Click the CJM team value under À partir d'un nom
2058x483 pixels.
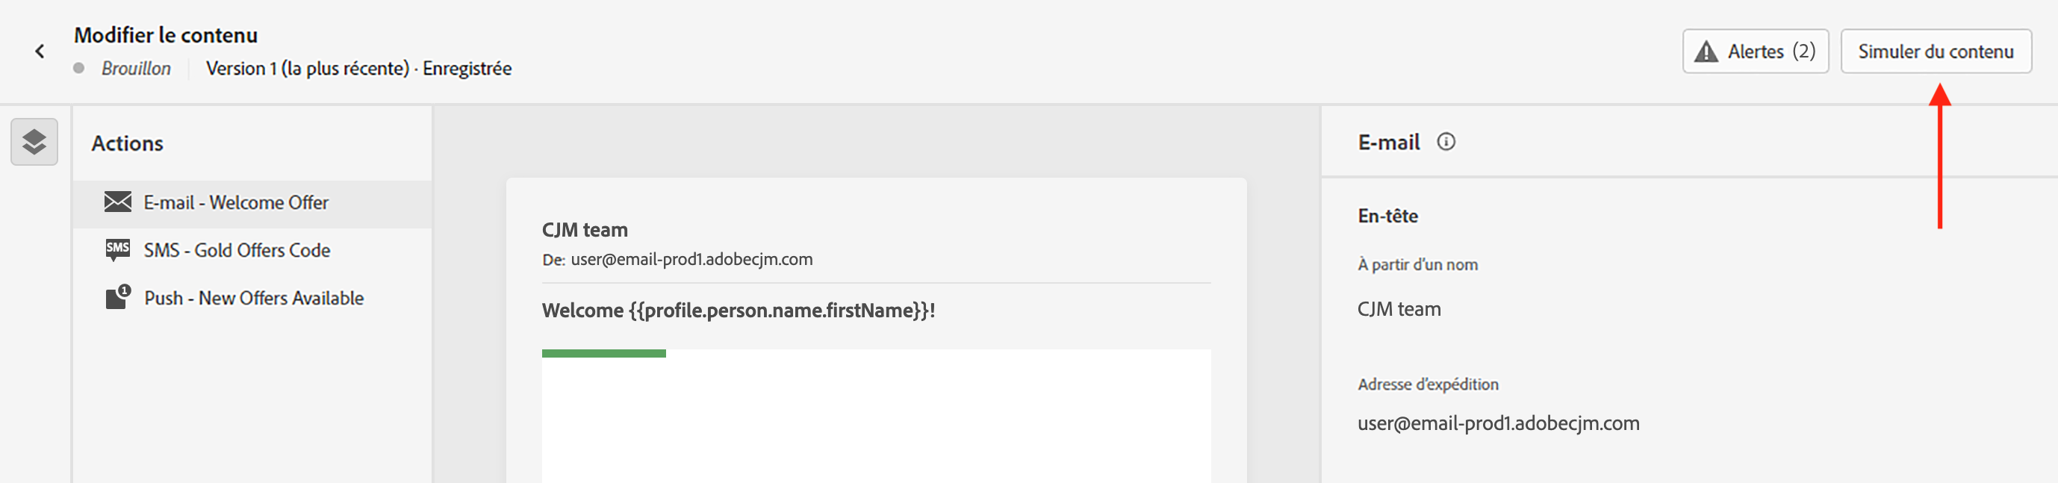click(1399, 309)
